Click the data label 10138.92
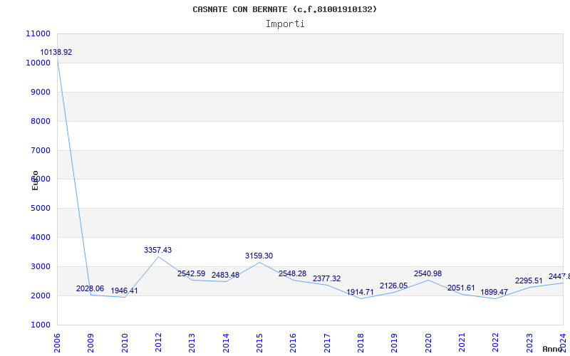The width and height of the screenshot is (570, 356). (56, 52)
